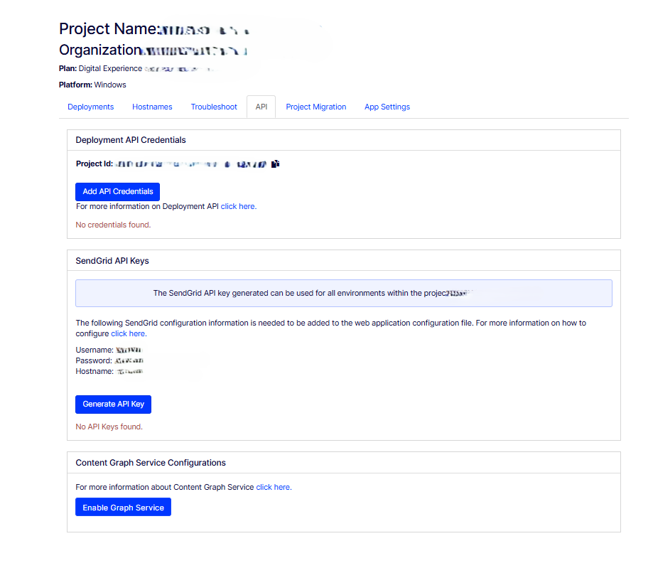The width and height of the screenshot is (653, 568).
Task: Click the SendGrid API key info banner
Action: pos(344,293)
